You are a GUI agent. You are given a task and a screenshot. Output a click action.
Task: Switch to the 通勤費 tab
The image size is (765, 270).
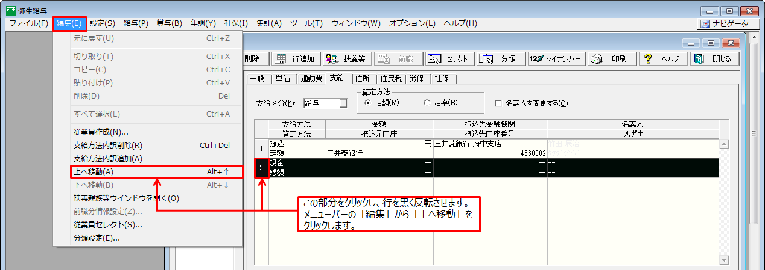pos(311,78)
